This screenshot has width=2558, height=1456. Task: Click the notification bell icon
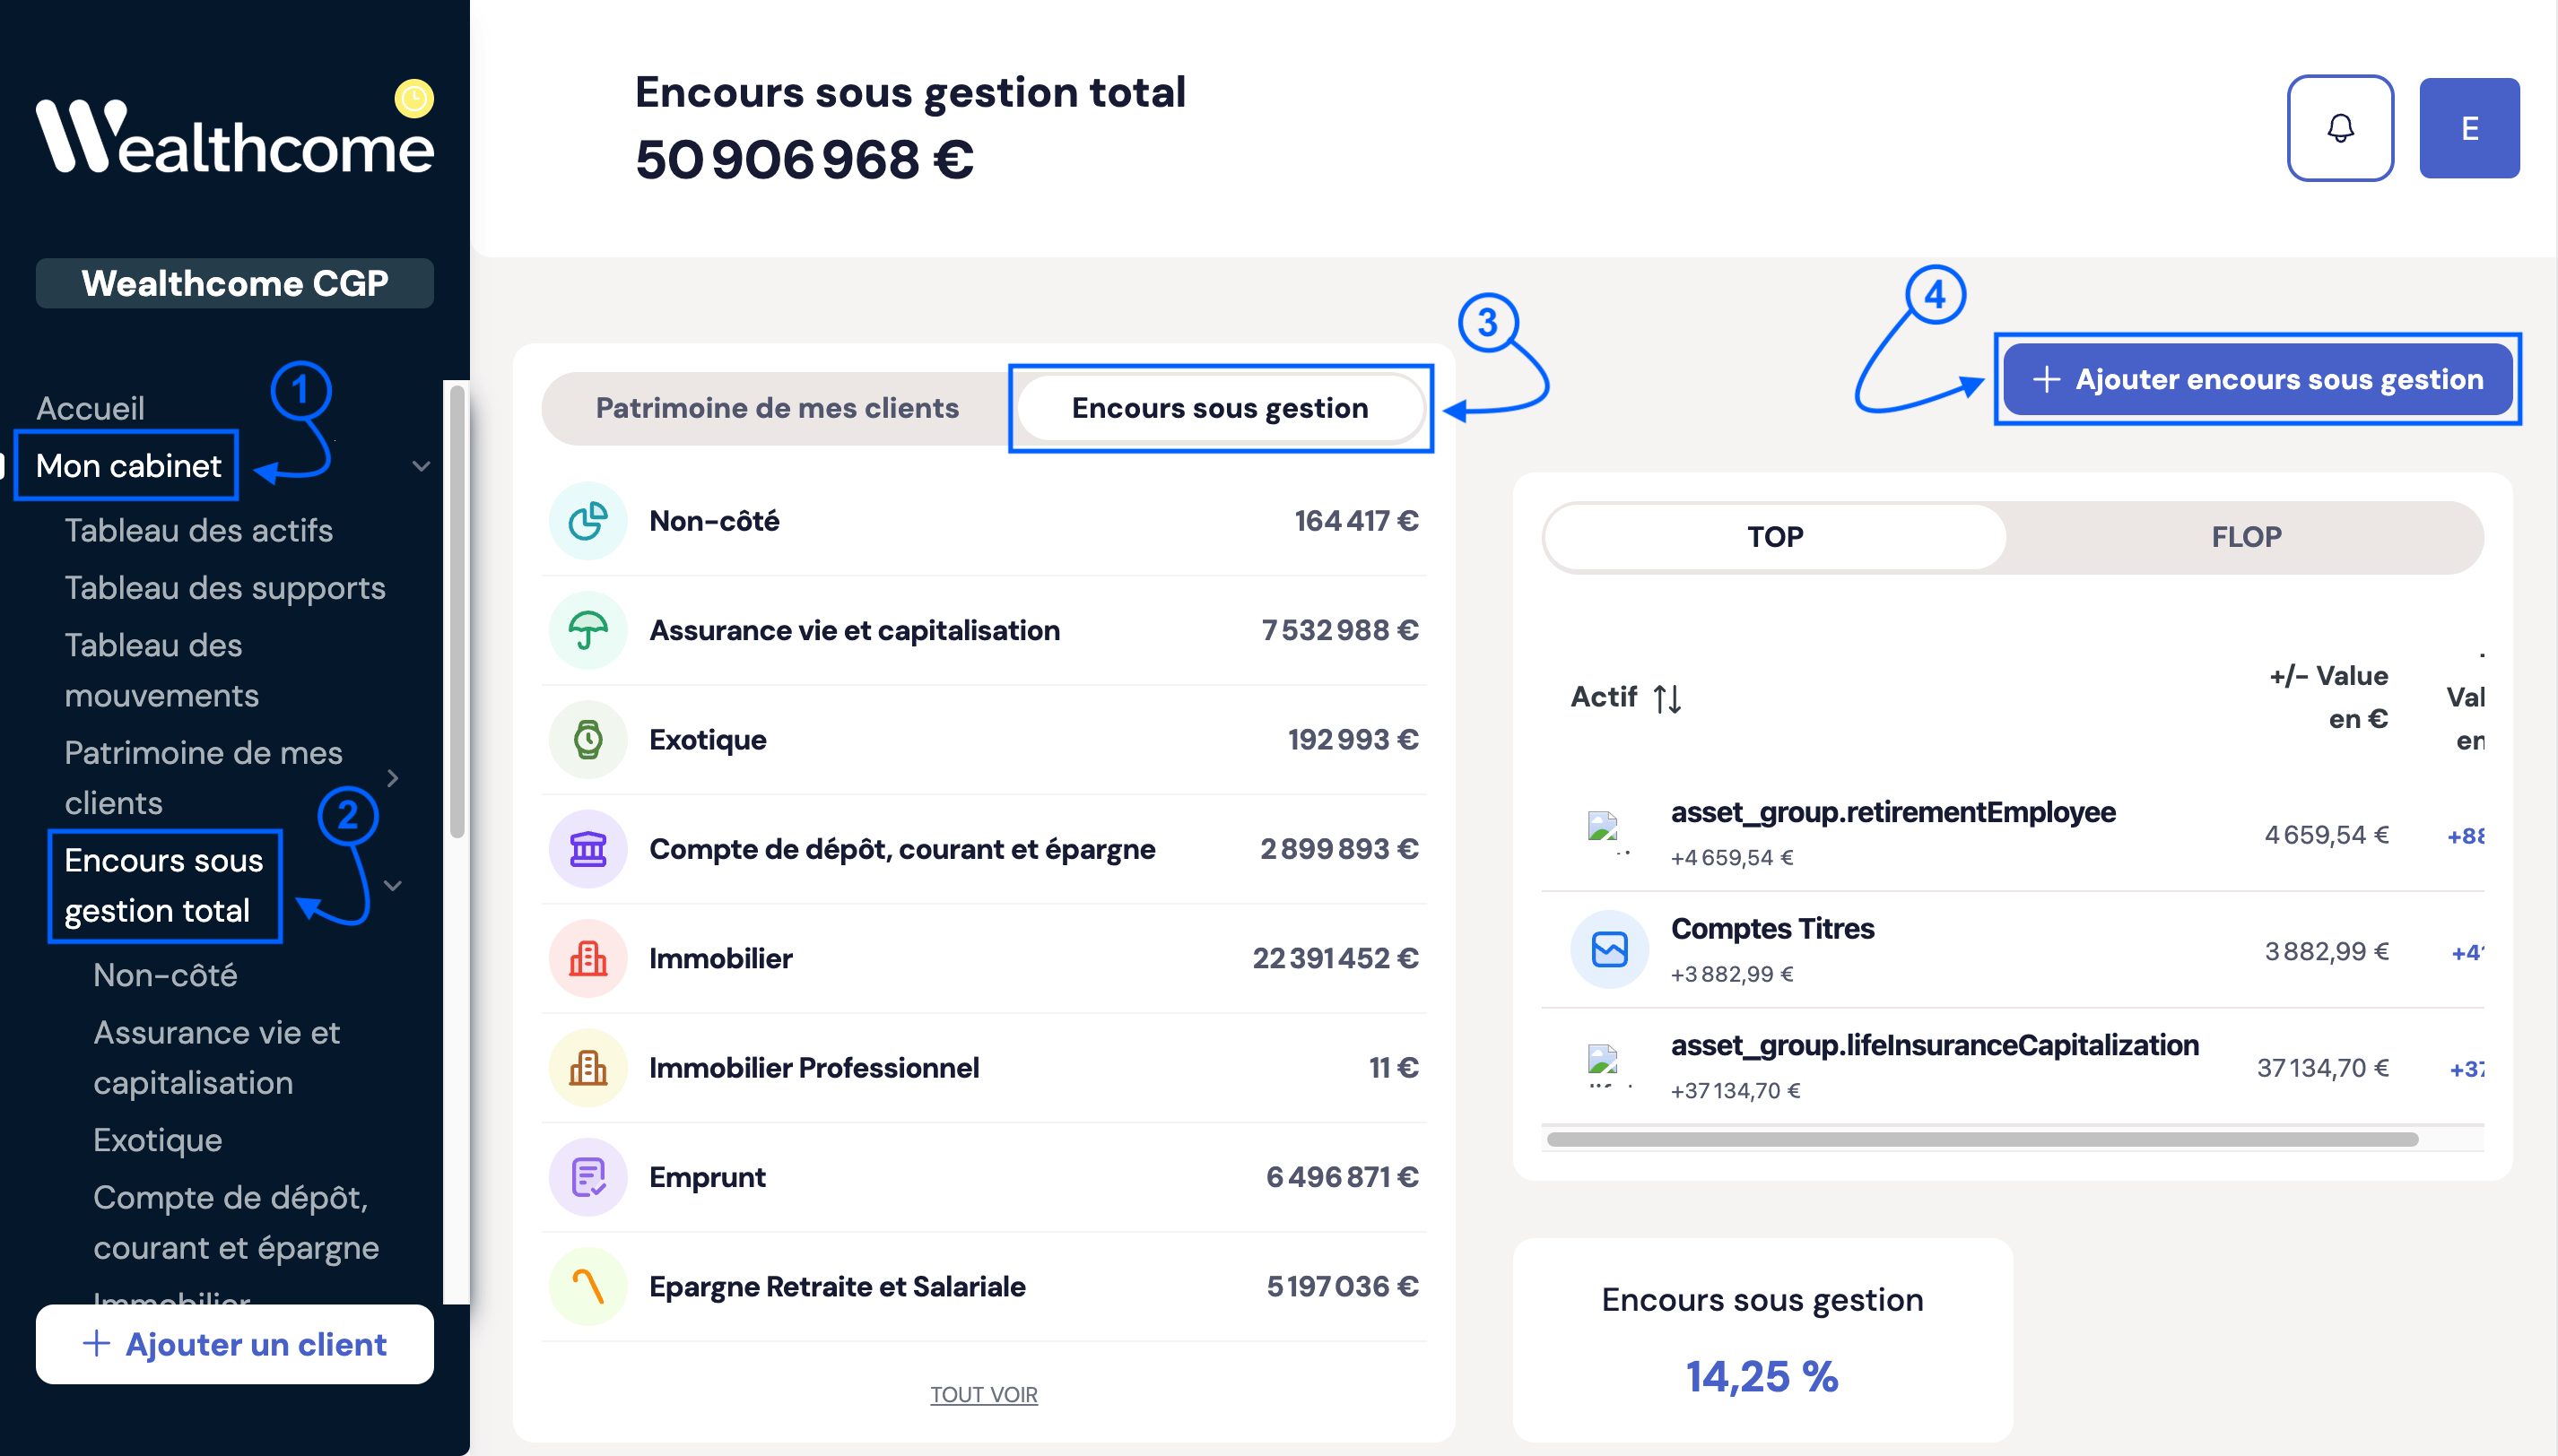click(2339, 128)
